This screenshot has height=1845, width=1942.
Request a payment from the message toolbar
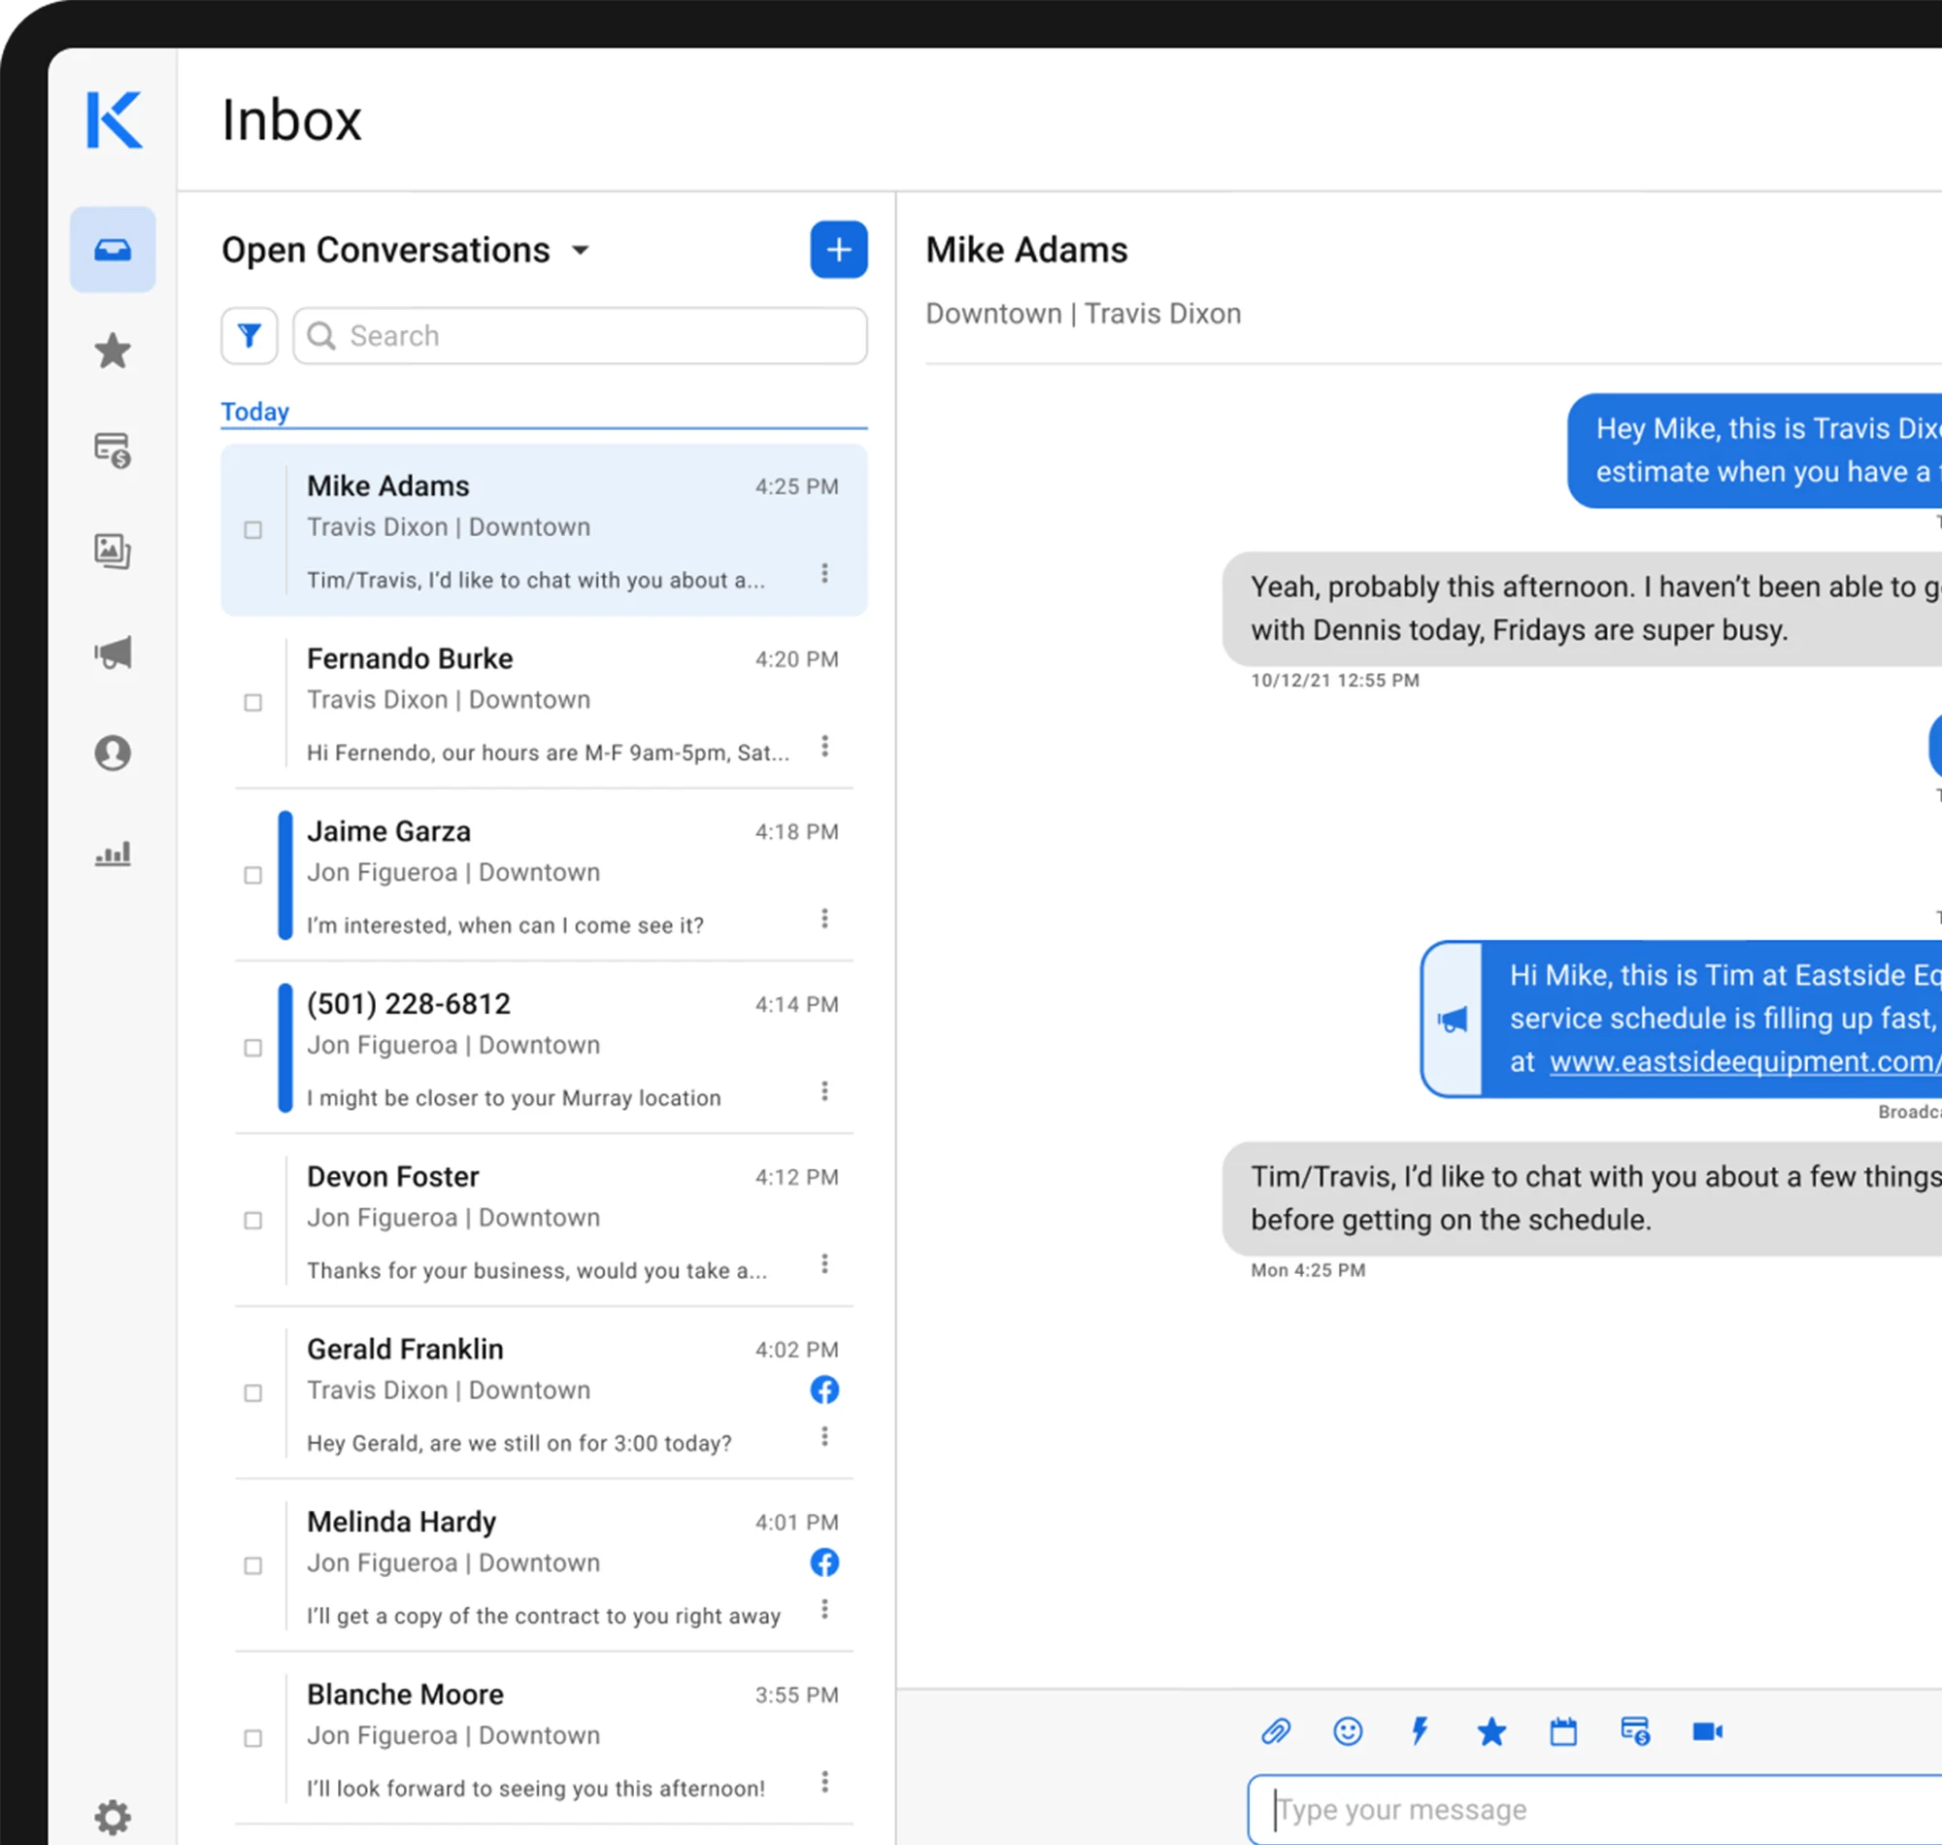coord(1634,1731)
